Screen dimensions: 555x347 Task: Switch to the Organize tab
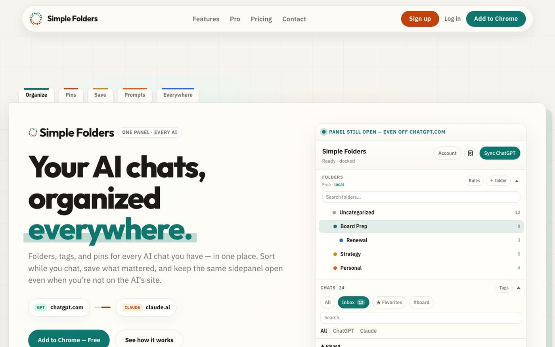pos(36,95)
